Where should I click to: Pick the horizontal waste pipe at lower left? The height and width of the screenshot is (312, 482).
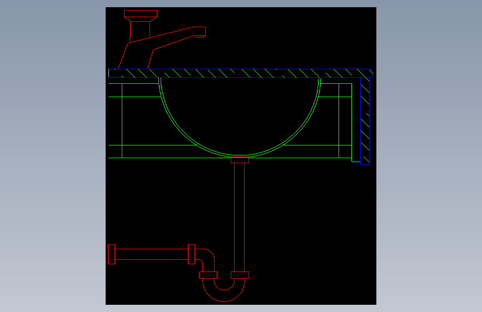click(x=152, y=254)
